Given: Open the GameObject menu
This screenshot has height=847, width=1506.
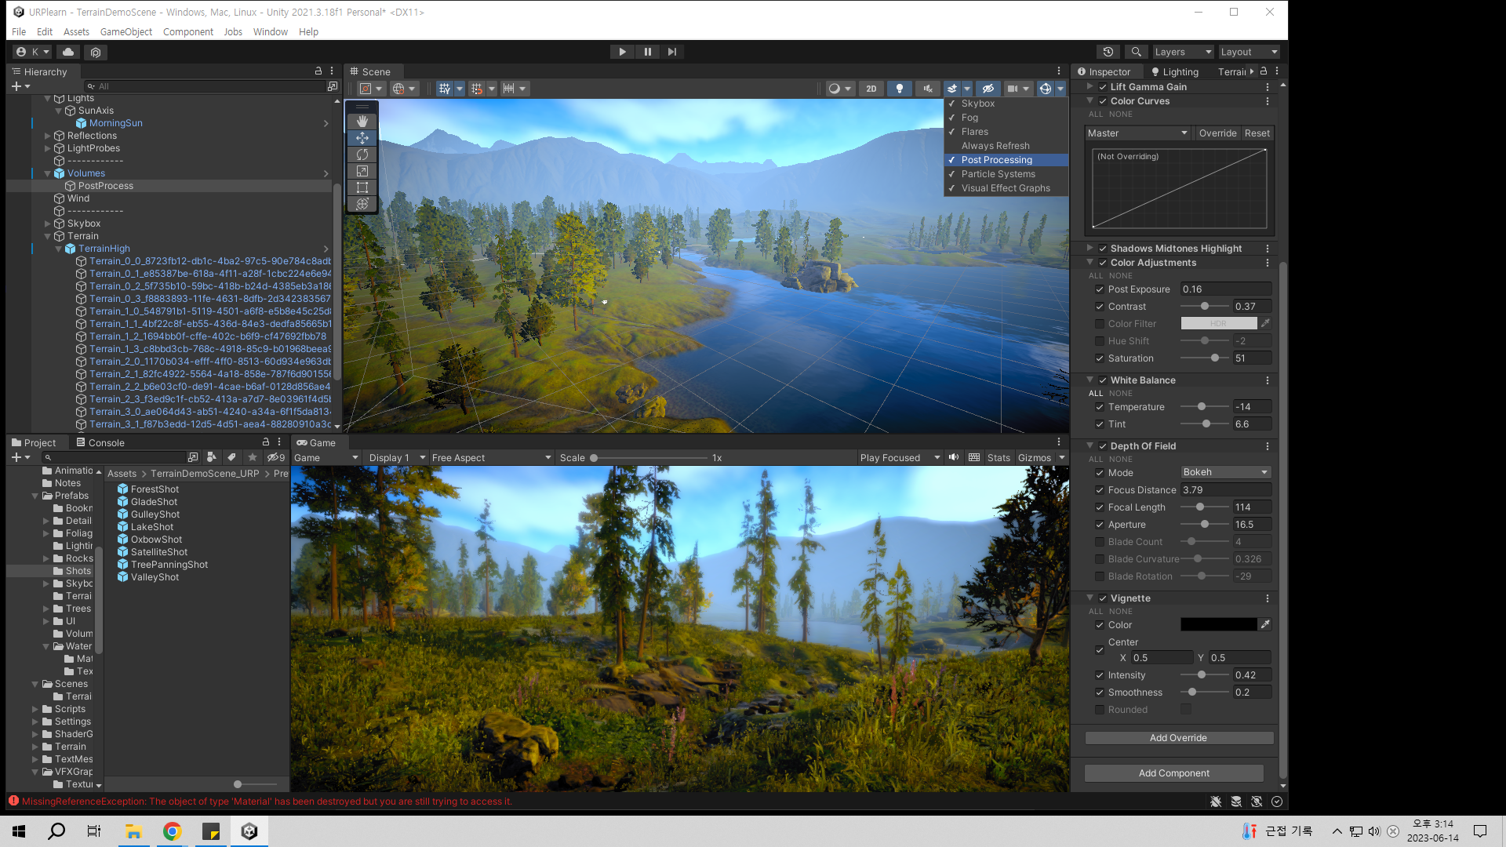Looking at the screenshot, I should pos(126,32).
